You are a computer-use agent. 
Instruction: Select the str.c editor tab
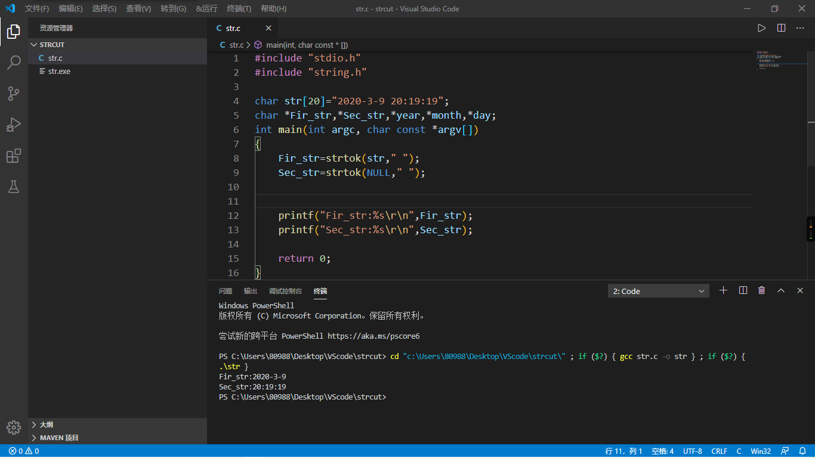pos(242,28)
